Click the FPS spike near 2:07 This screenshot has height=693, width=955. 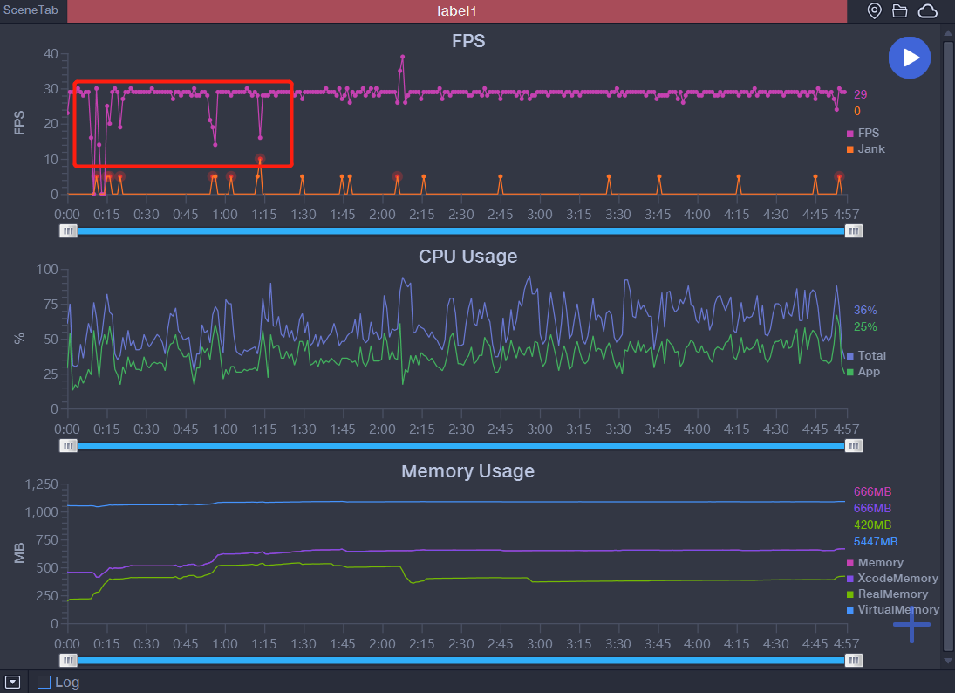click(403, 57)
